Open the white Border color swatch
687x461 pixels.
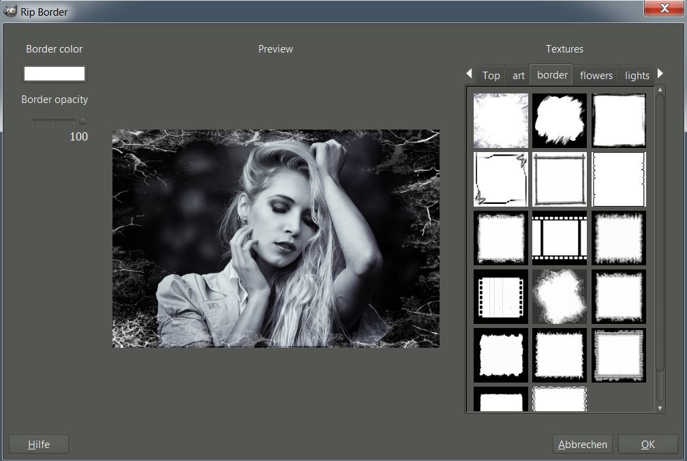(x=55, y=74)
